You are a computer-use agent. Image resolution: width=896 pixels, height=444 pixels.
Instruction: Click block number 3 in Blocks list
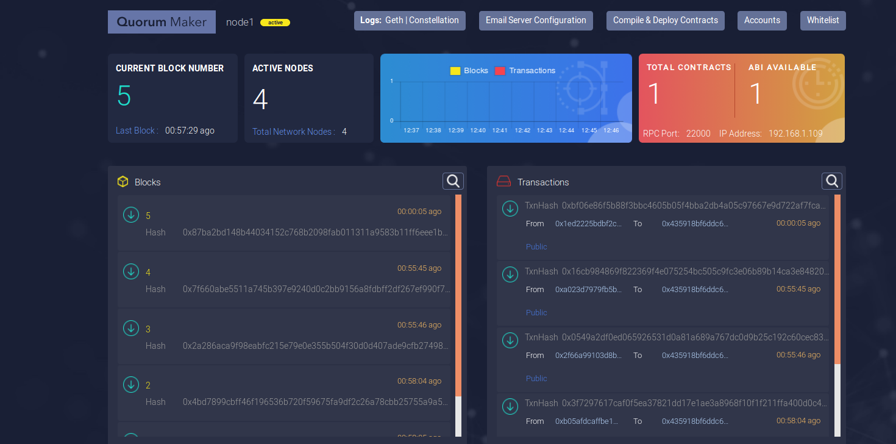(x=148, y=329)
